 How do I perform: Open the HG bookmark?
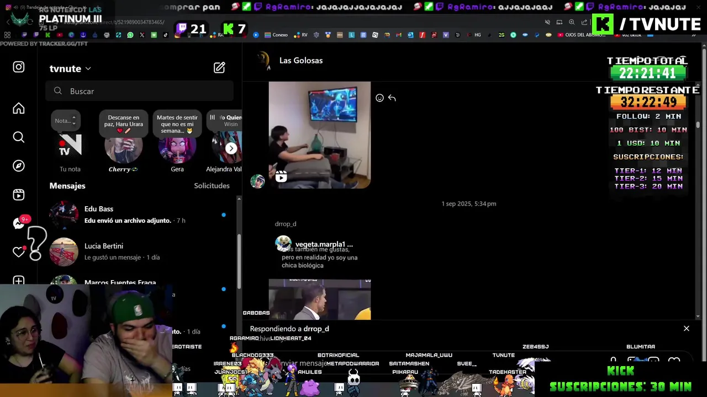tap(474, 35)
